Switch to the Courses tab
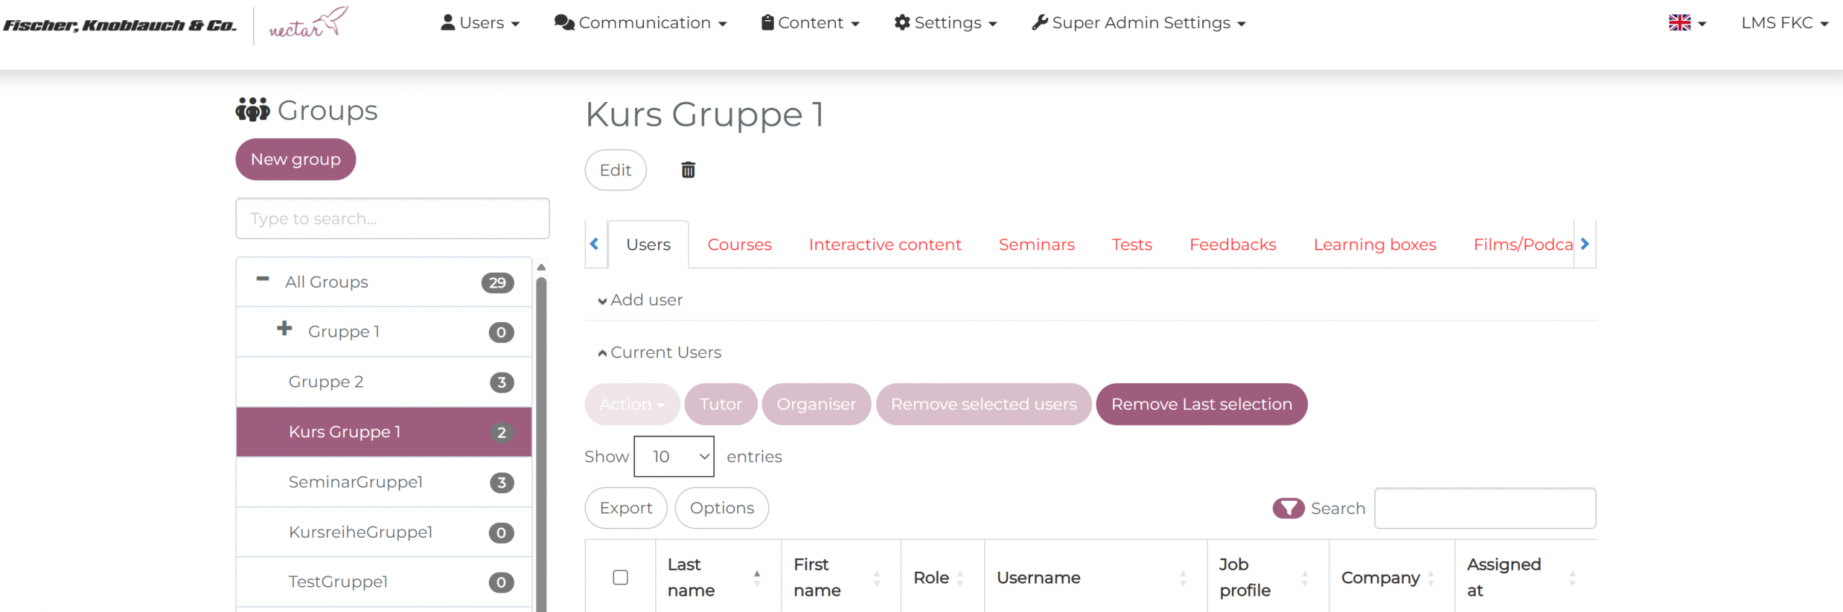1843x612 pixels. (x=739, y=245)
